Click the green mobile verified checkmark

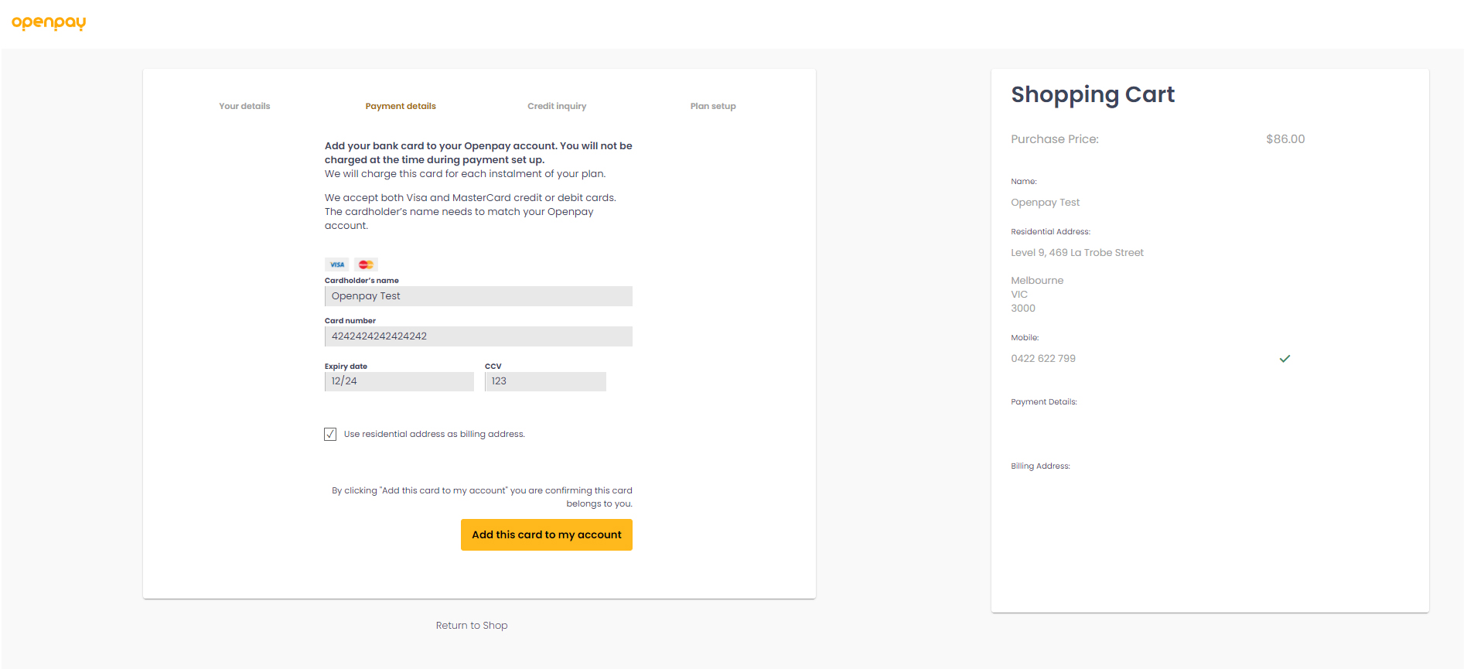(x=1284, y=359)
